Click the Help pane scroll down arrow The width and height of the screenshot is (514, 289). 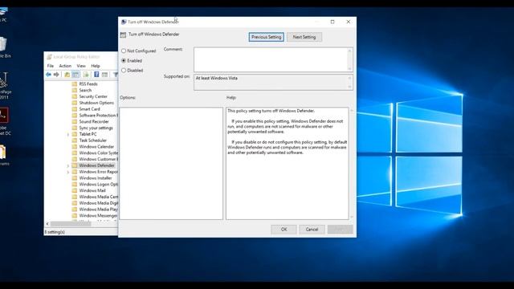coord(352,217)
